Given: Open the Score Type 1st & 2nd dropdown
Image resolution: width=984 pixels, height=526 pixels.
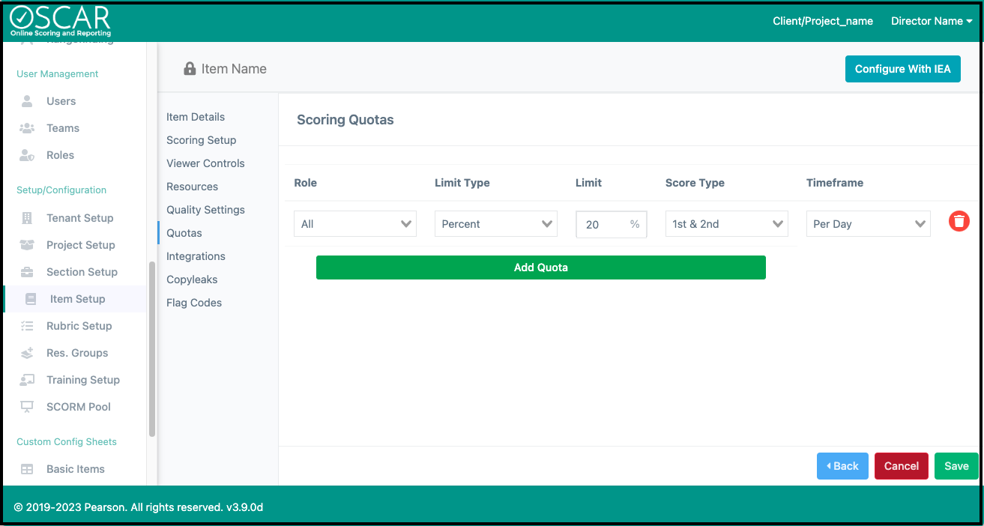Looking at the screenshot, I should tap(725, 224).
